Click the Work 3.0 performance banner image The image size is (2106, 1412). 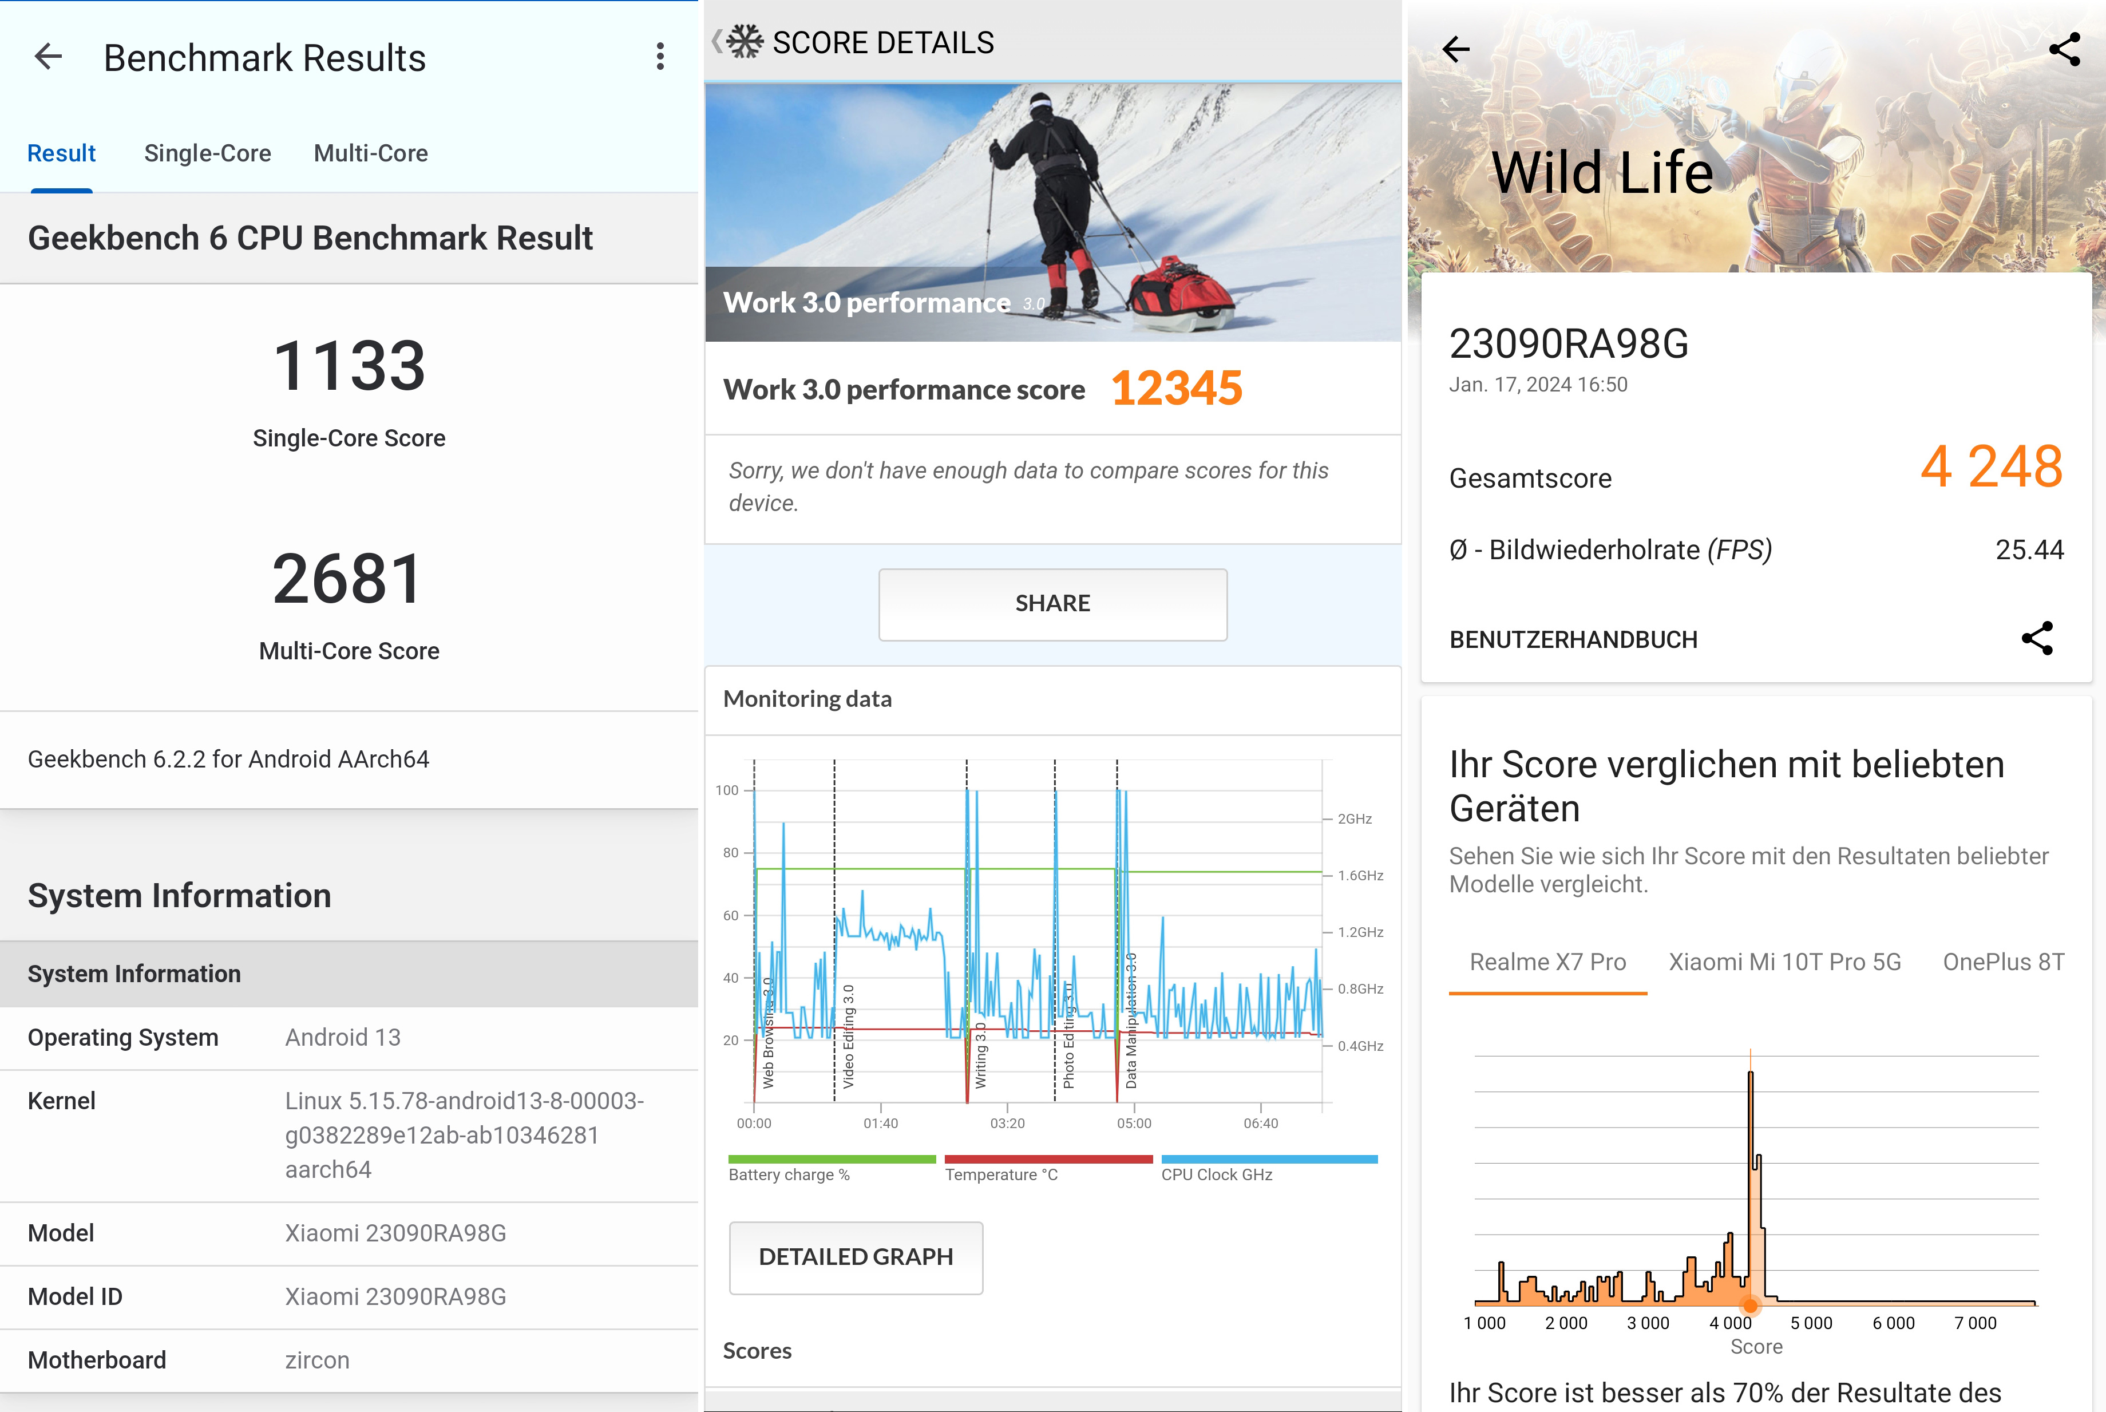[1052, 212]
